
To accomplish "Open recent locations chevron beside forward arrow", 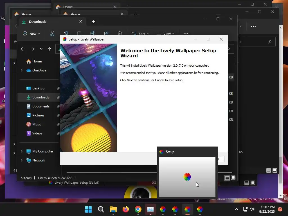I will tap(41, 49).
